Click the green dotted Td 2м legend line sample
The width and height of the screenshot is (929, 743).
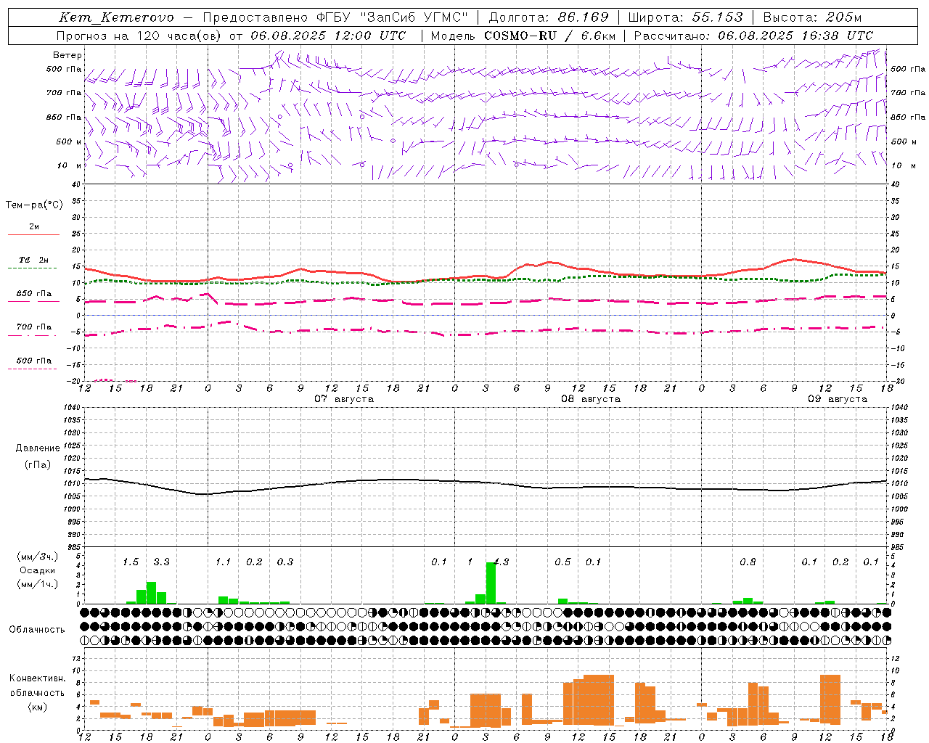(x=33, y=268)
